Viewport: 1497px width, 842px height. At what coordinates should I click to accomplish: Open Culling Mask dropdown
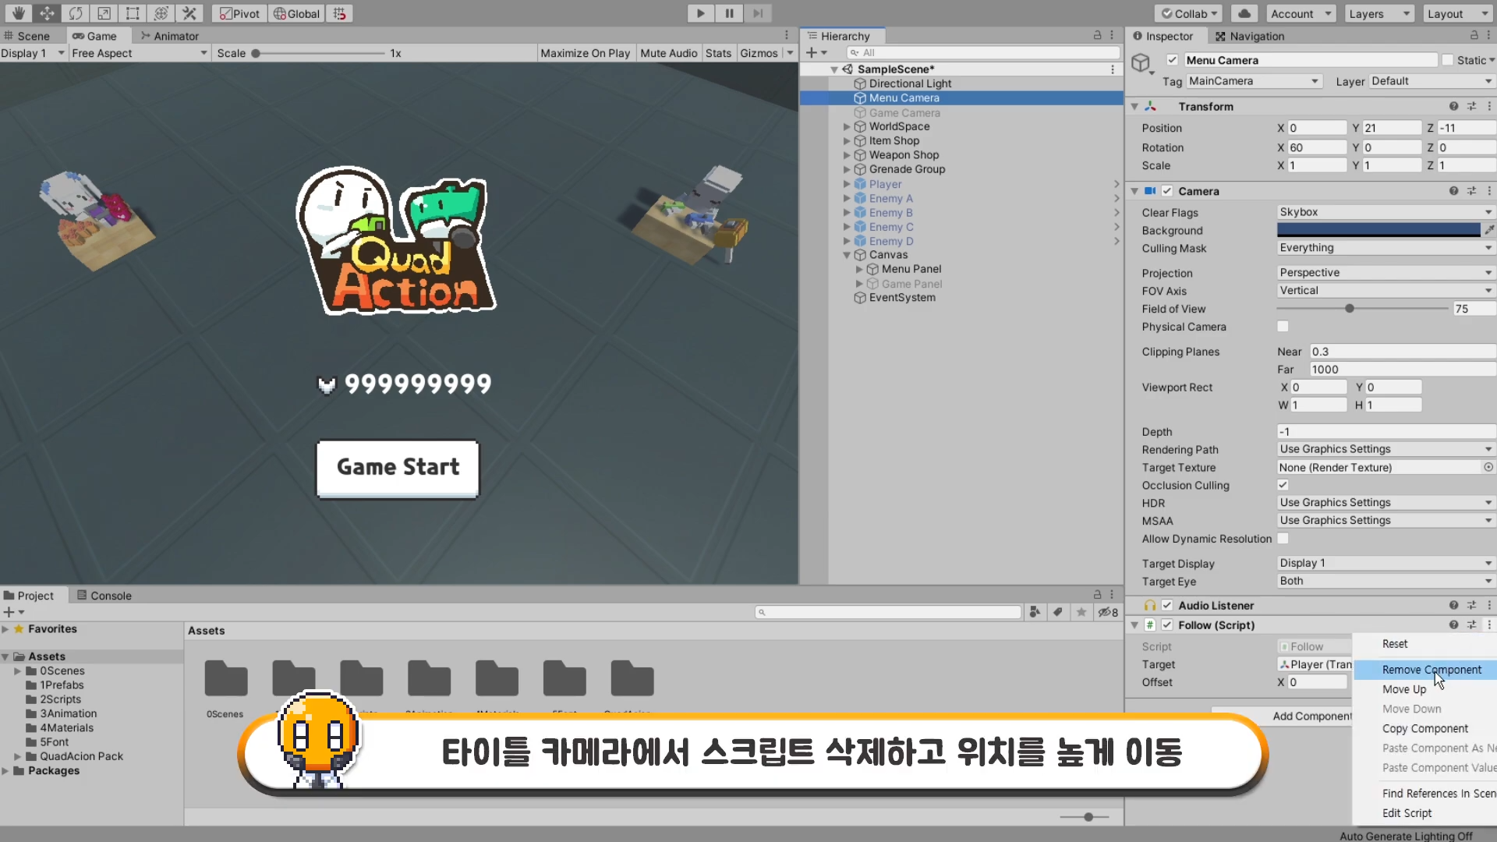1386,248
